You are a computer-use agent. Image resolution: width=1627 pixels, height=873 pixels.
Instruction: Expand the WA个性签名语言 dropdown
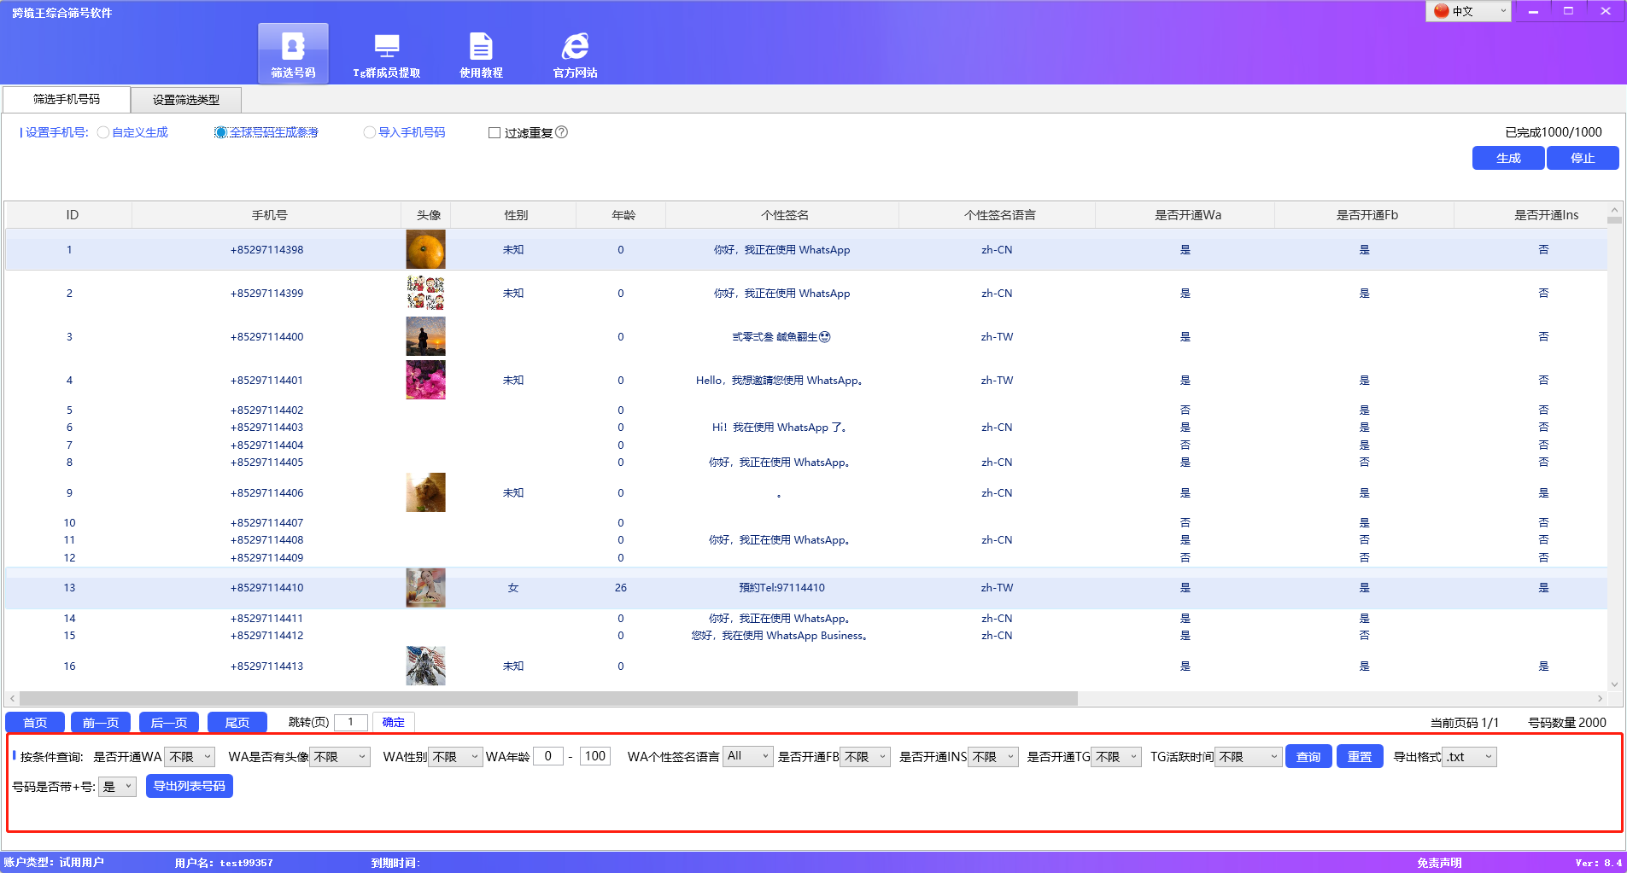(x=748, y=757)
